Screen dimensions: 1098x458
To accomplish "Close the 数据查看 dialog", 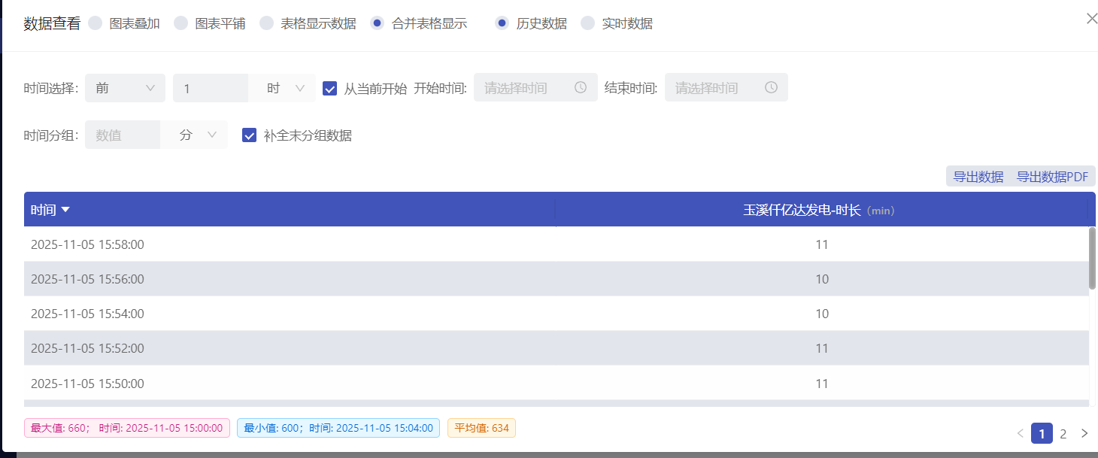I will (1091, 19).
